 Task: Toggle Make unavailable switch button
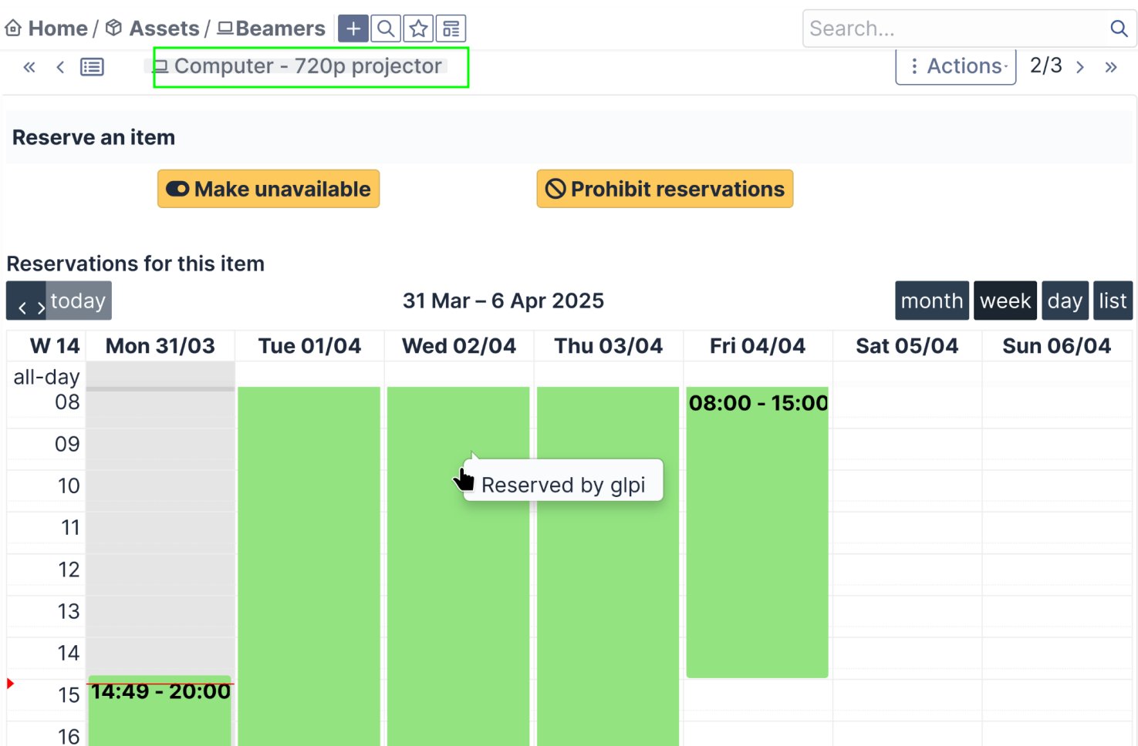268,189
